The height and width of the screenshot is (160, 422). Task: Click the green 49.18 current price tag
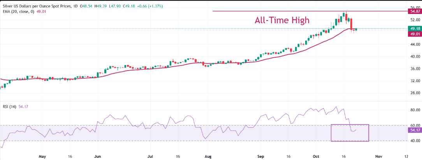[x=414, y=29]
